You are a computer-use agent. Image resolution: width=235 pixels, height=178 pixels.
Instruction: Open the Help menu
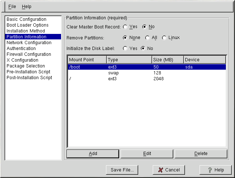(x=26, y=7)
